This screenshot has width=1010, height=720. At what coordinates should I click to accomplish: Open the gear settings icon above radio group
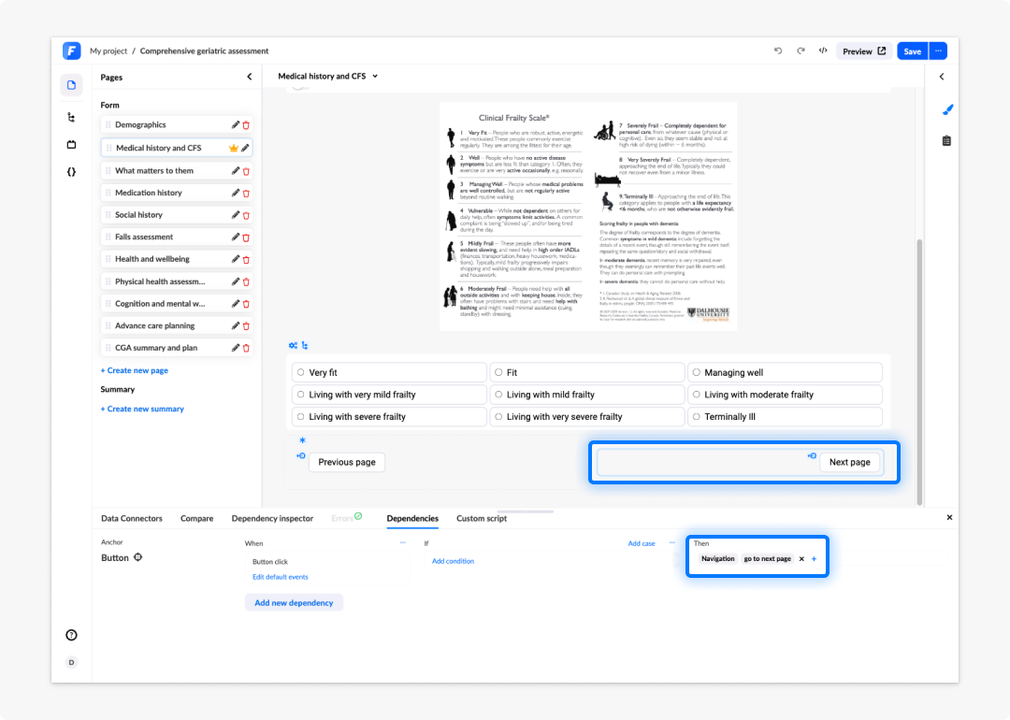click(293, 346)
